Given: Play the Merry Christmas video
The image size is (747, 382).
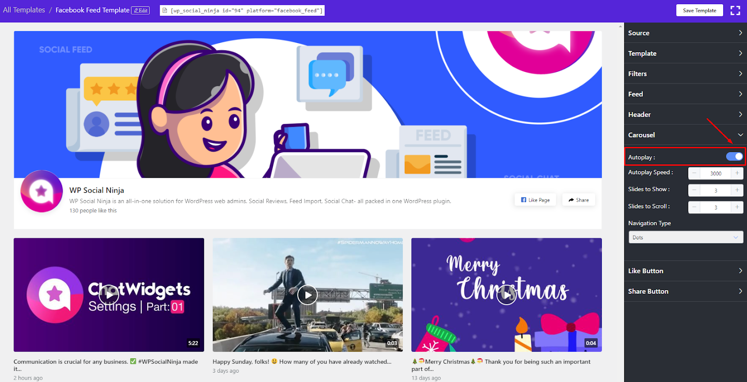Looking at the screenshot, I should tap(507, 295).
